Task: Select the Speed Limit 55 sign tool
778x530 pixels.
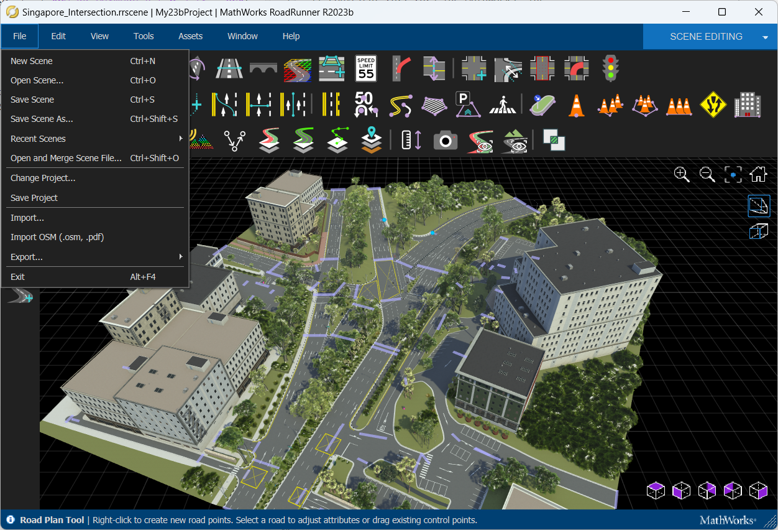Action: (x=366, y=68)
